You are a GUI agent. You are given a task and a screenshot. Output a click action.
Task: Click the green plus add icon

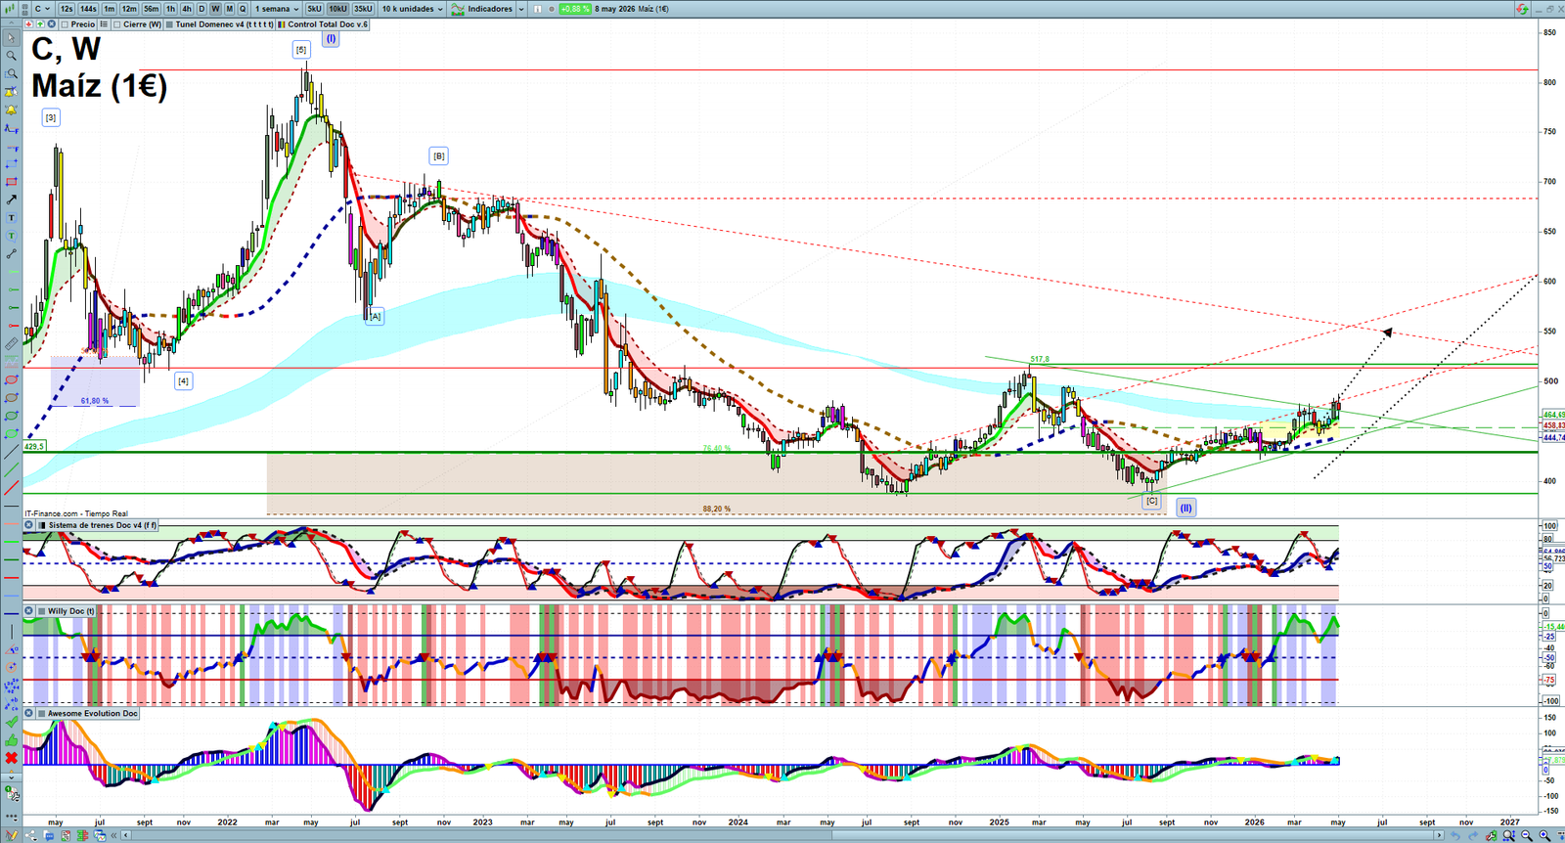[x=40, y=24]
